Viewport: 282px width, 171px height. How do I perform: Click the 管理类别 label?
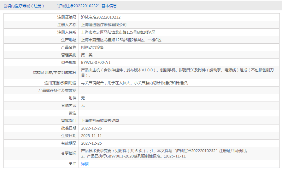pyautogui.click(x=69, y=55)
